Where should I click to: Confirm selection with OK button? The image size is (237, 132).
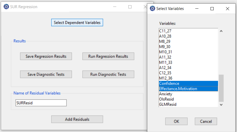point(176,121)
